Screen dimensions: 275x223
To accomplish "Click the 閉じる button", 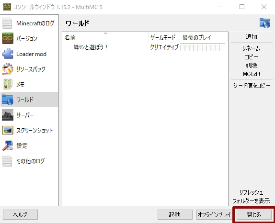I will tap(254, 214).
